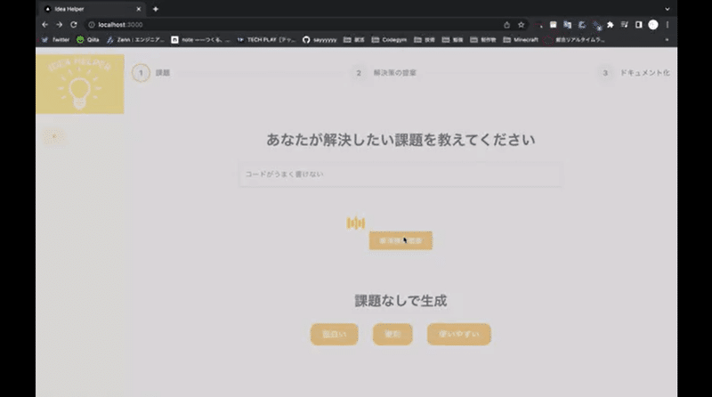This screenshot has height=397, width=712.
Task: Close the Idea Helper tab
Action: 139,9
